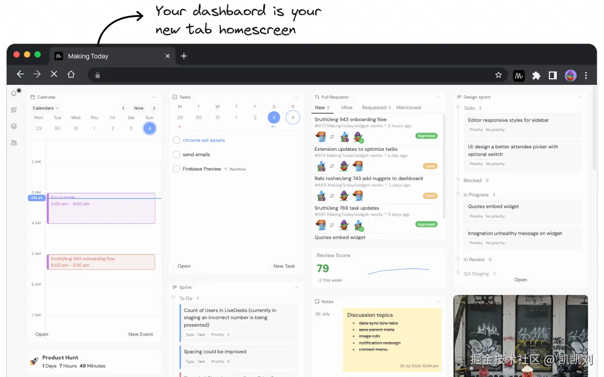Mark send emails task as done
This screenshot has width=604, height=377.
click(176, 155)
